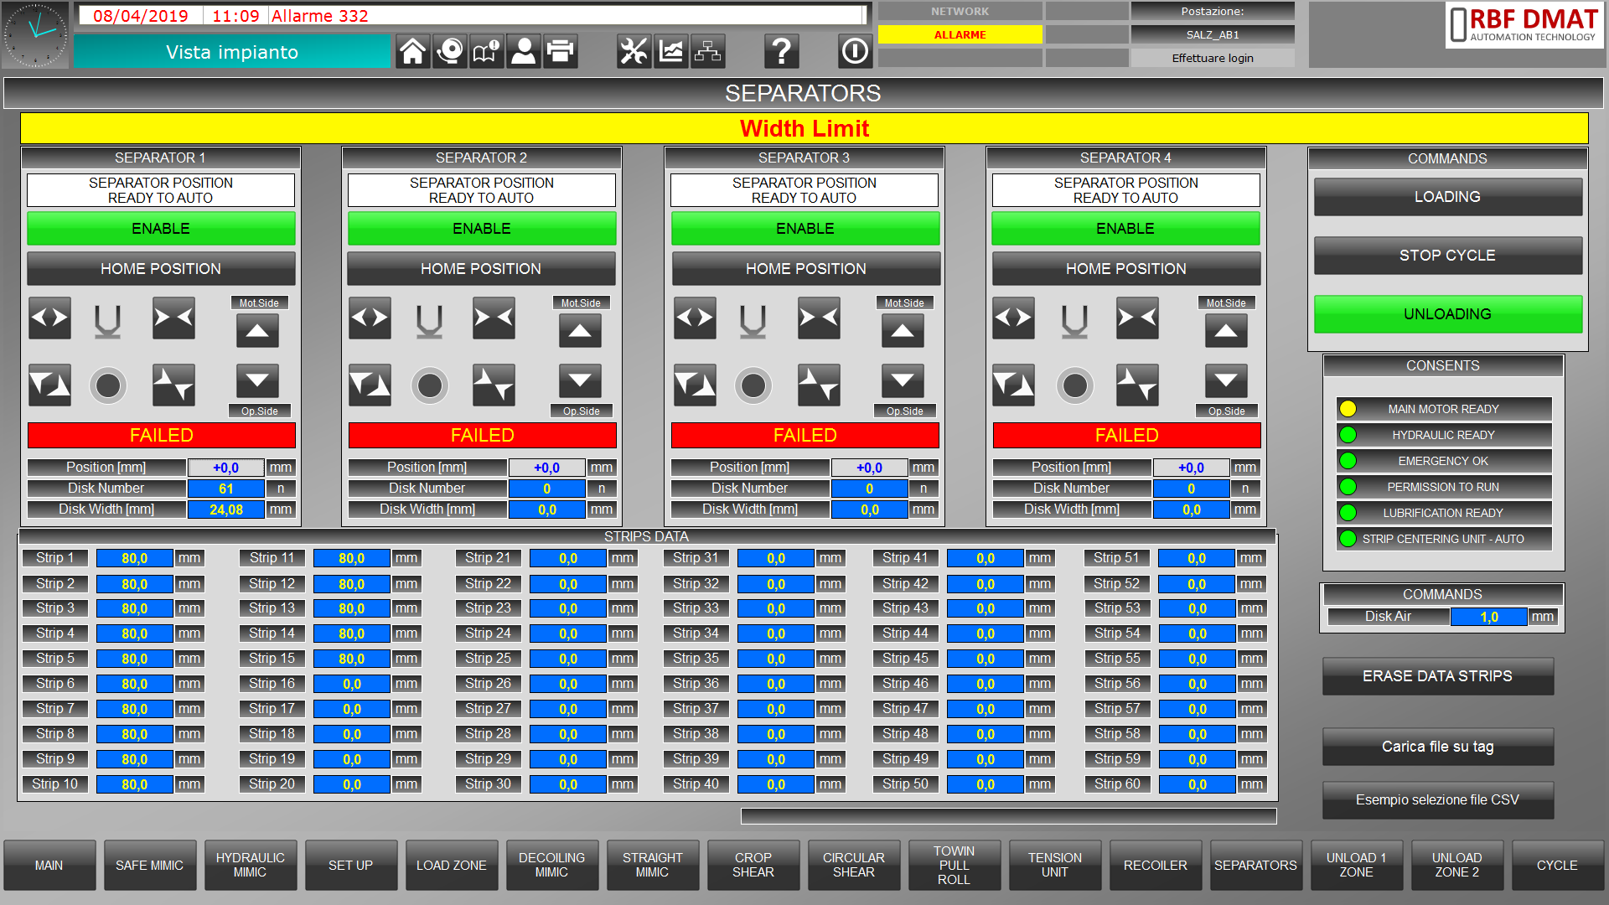The height and width of the screenshot is (905, 1609).
Task: Click the analog clock widget
Action: [35, 35]
